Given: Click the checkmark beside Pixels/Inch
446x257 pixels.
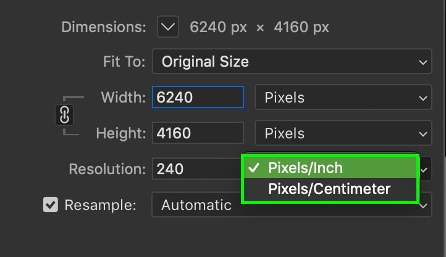Looking at the screenshot, I should (x=253, y=167).
